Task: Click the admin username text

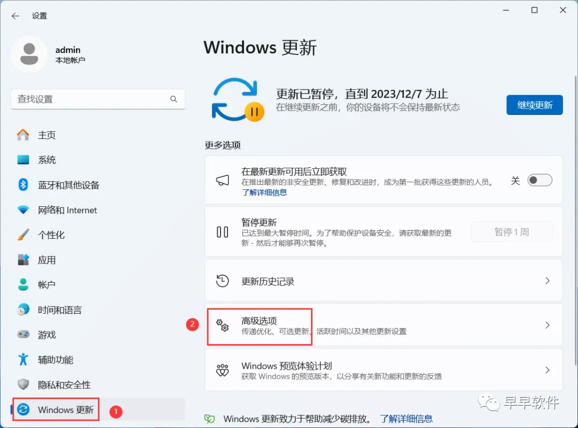Action: click(68, 50)
